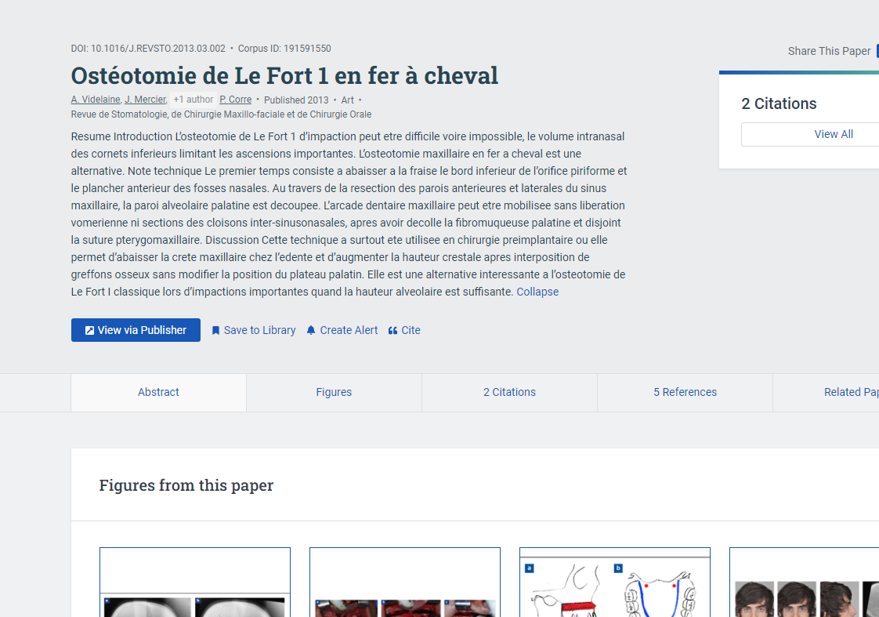Click the Cite quotation mark icon

[393, 330]
